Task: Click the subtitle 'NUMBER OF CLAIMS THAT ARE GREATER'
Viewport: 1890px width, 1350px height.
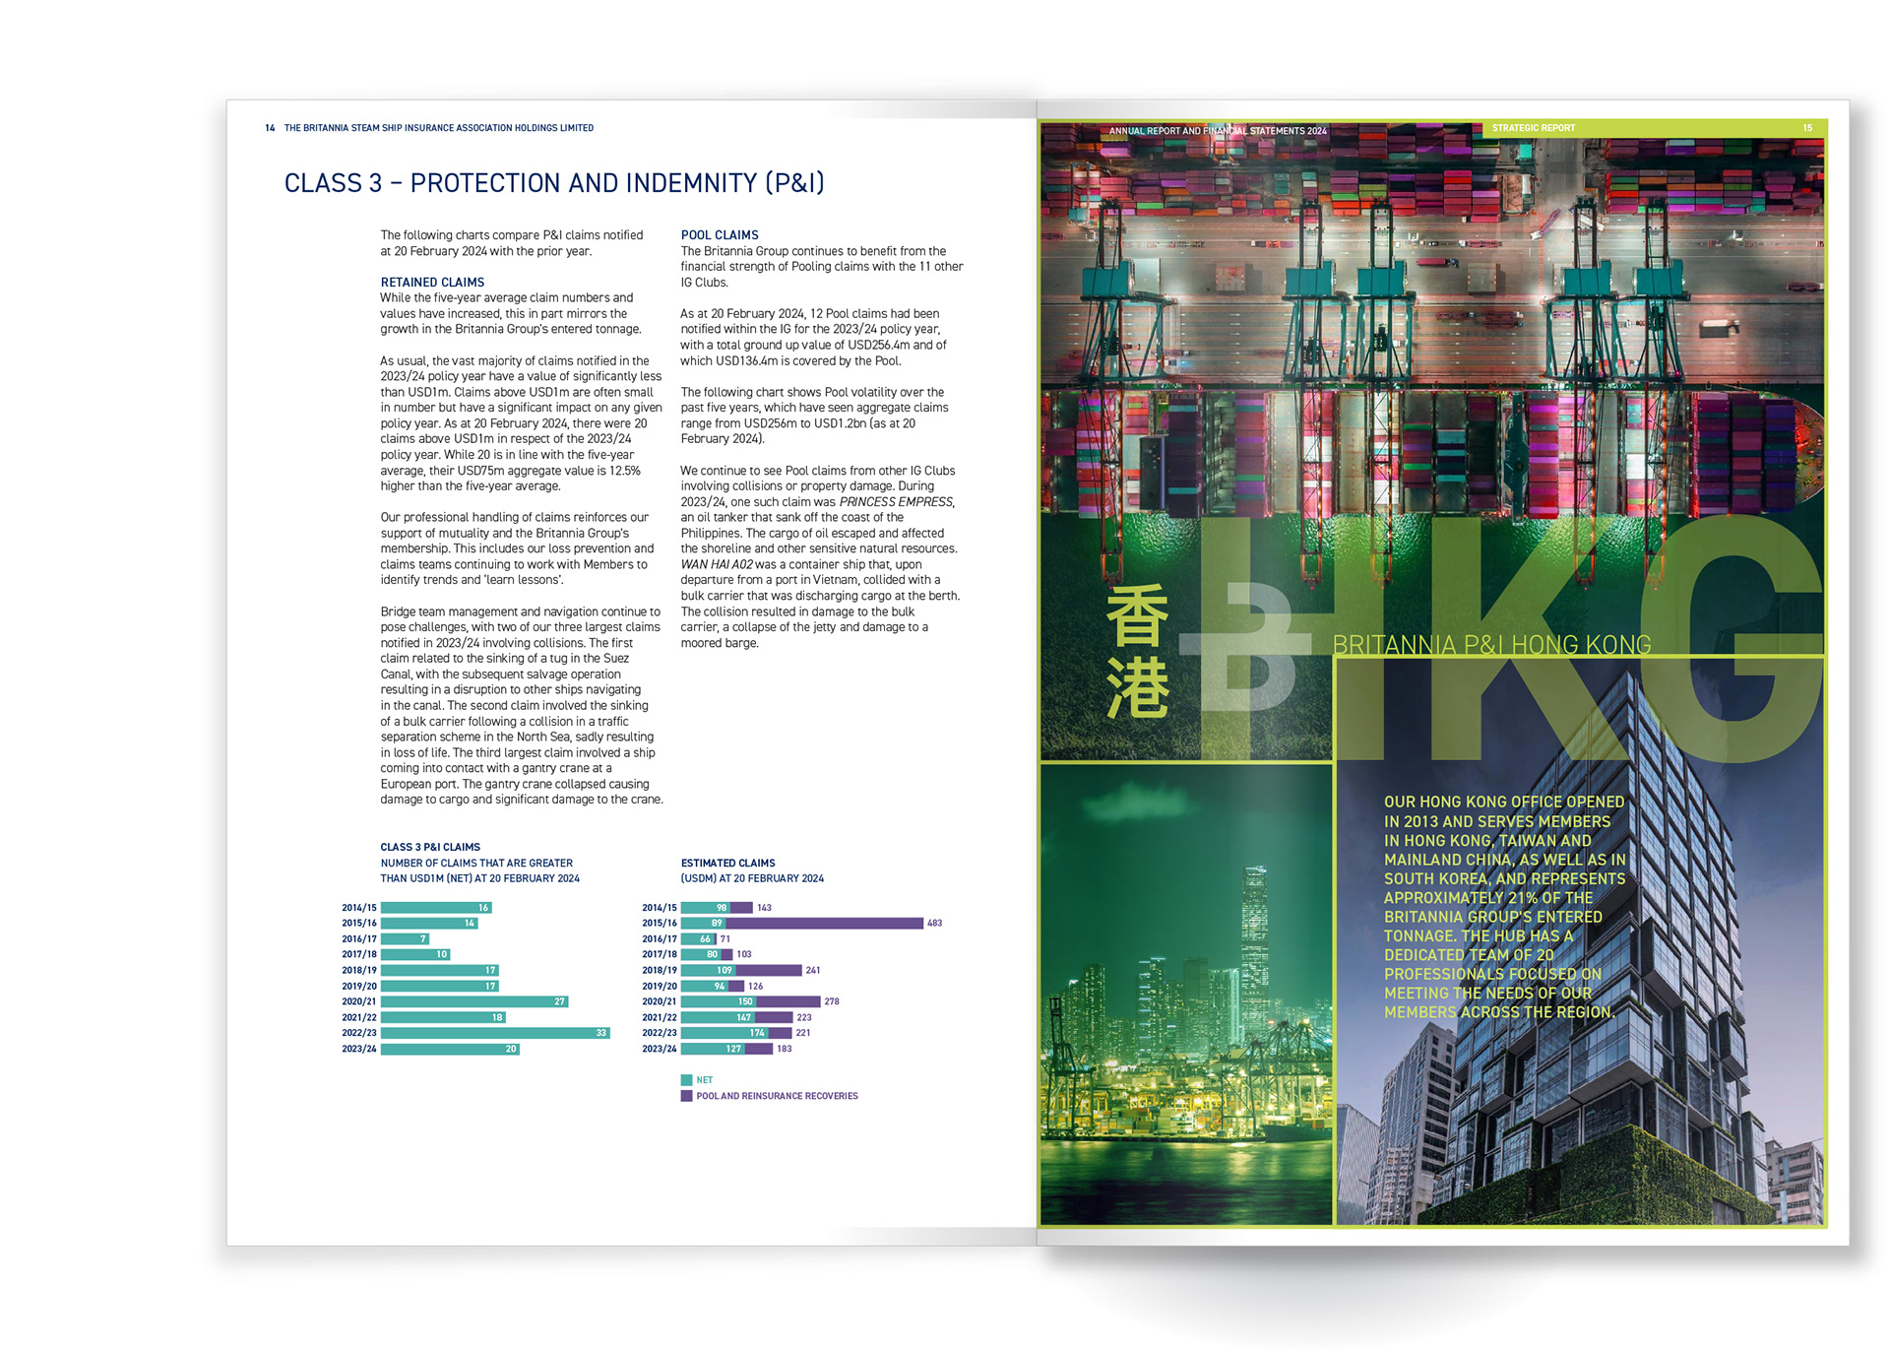Action: point(476,863)
